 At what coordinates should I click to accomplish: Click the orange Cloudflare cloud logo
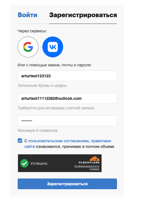pos(95,159)
